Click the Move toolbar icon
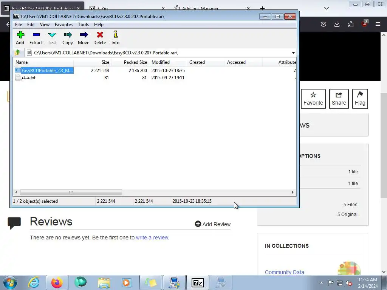Image resolution: width=387 pixels, height=290 pixels. (84, 38)
